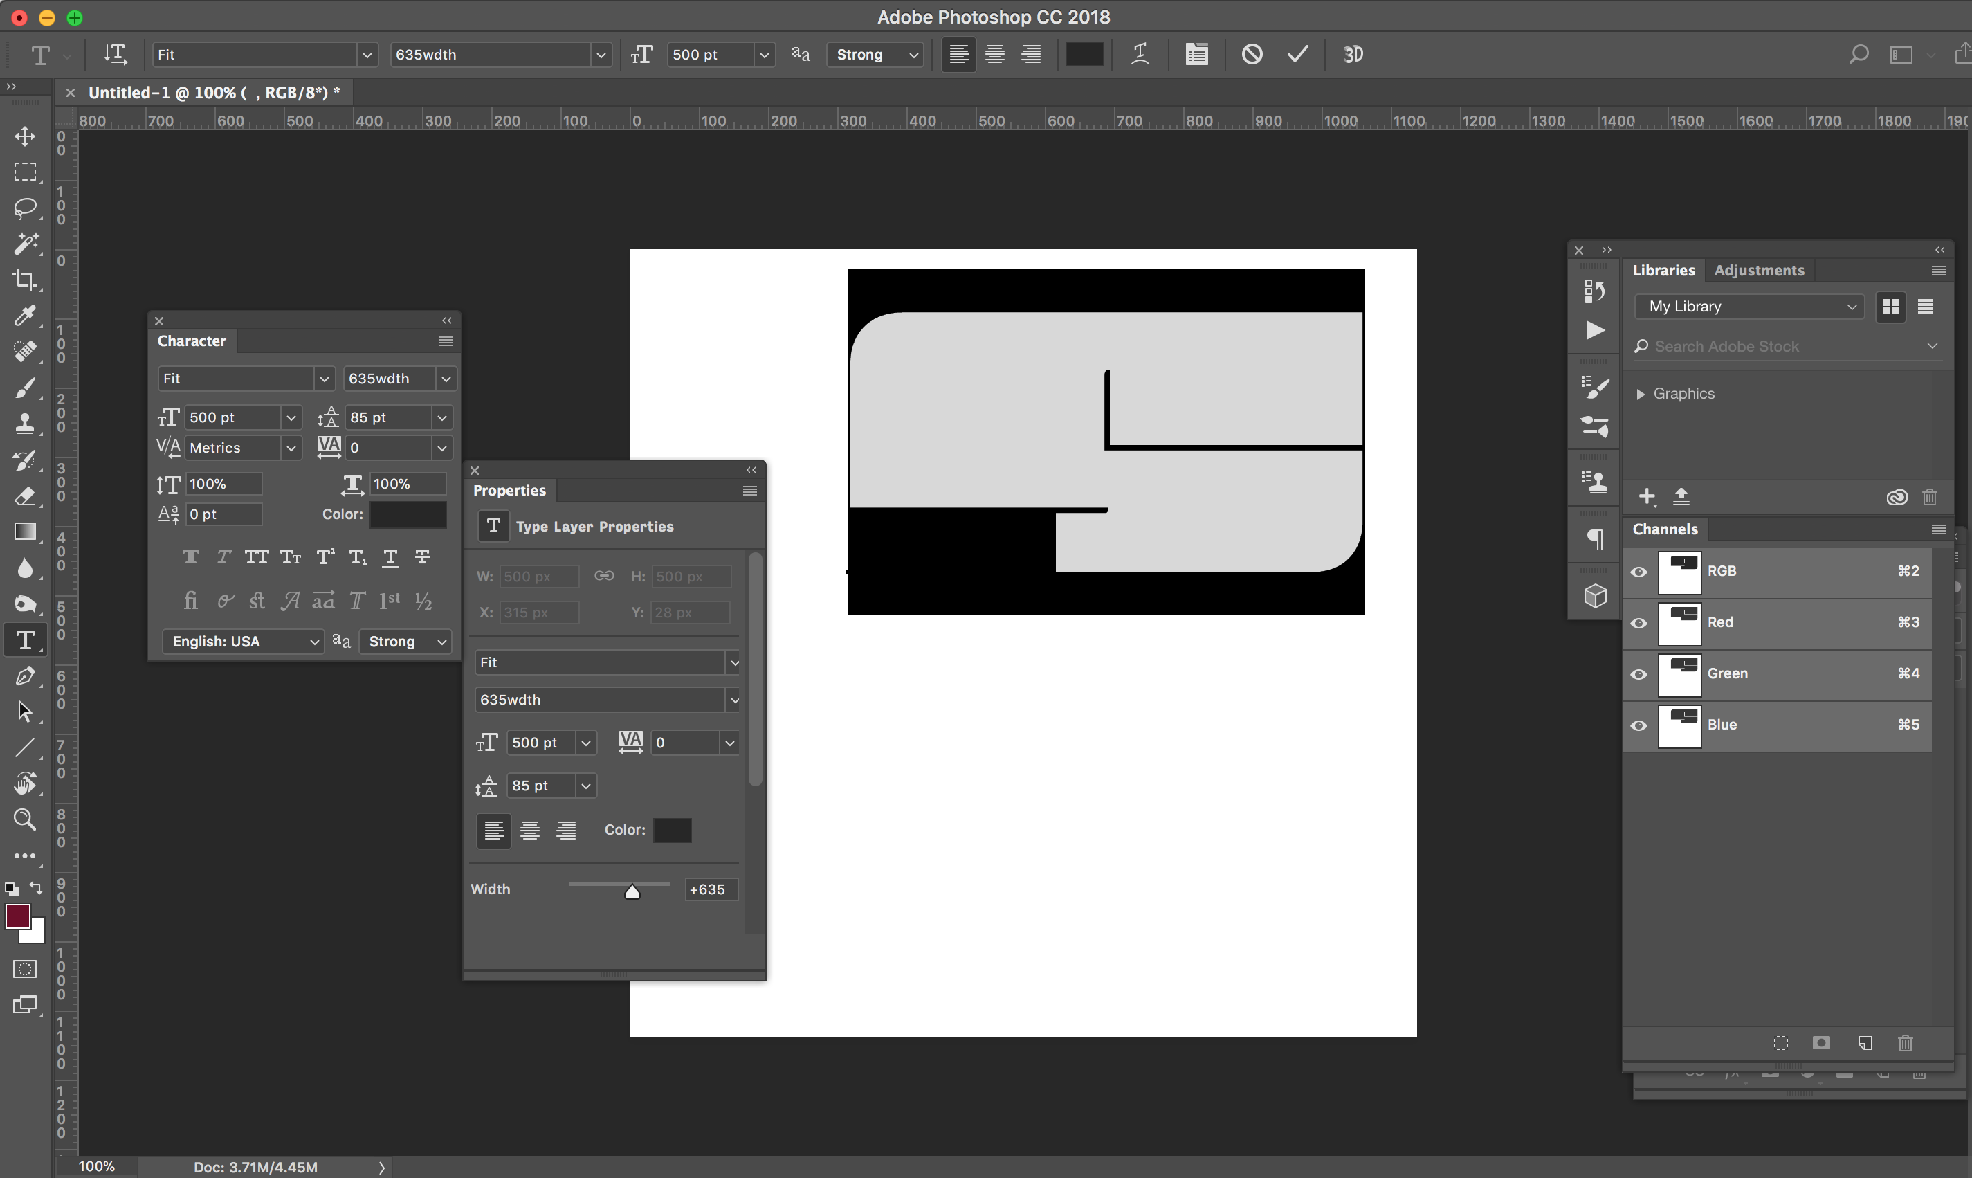Select the Move tool
The width and height of the screenshot is (1972, 1178).
tap(25, 136)
